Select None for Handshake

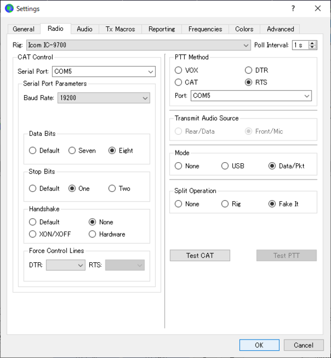point(101,222)
